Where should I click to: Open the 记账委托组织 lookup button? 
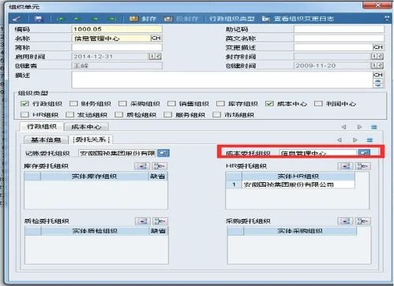[163, 153]
